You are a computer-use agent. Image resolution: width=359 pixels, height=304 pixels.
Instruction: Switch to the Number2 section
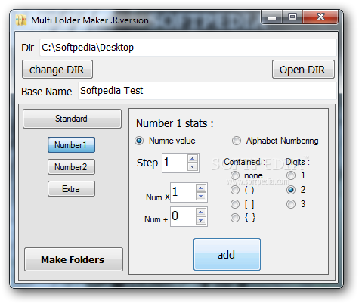tap(71, 167)
